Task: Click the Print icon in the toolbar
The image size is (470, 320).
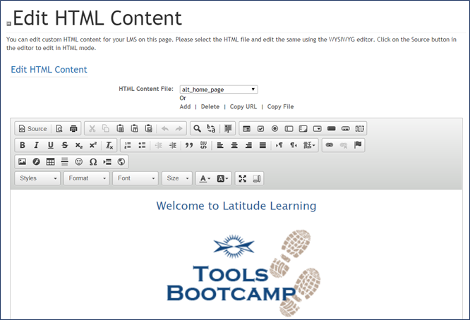Action: pos(73,128)
